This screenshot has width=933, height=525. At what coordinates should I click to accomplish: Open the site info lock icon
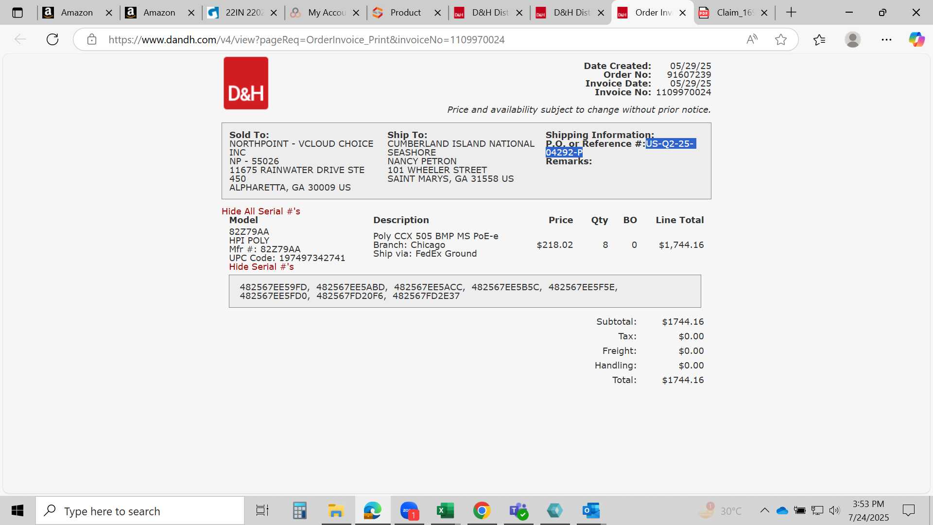point(92,39)
